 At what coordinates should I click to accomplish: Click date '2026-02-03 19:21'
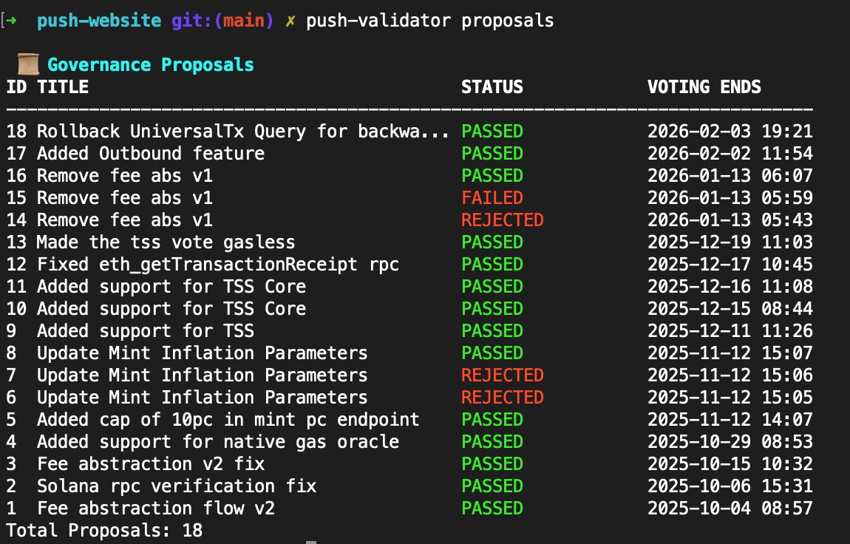[730, 131]
